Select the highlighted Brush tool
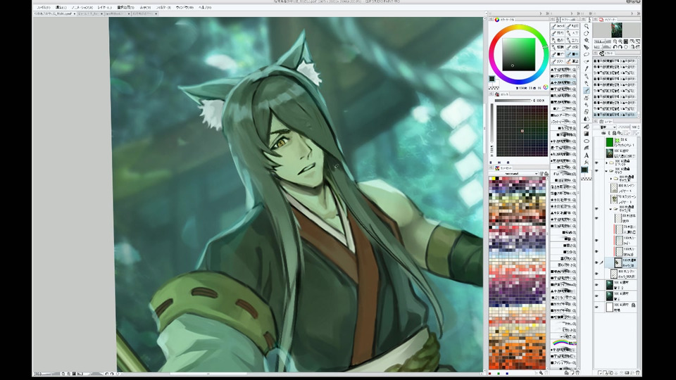 click(587, 91)
